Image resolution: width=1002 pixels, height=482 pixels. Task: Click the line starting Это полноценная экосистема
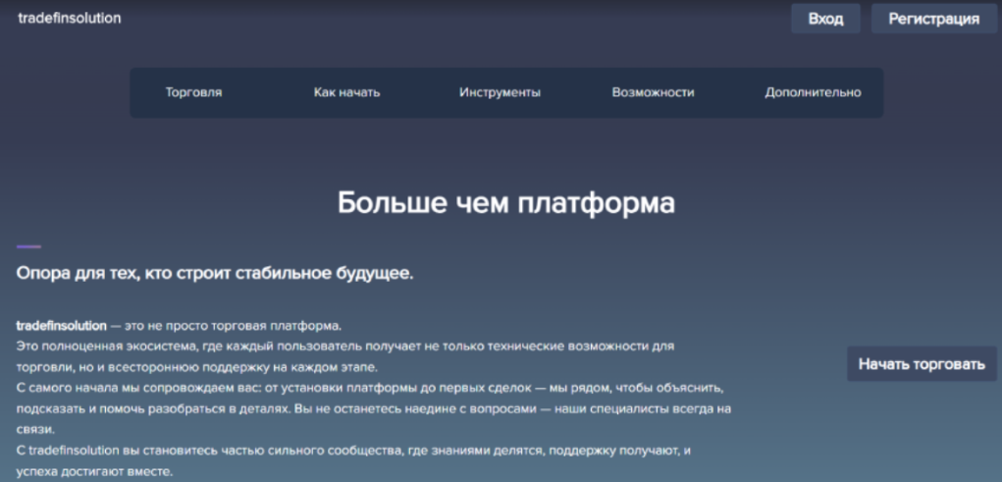[x=345, y=347]
